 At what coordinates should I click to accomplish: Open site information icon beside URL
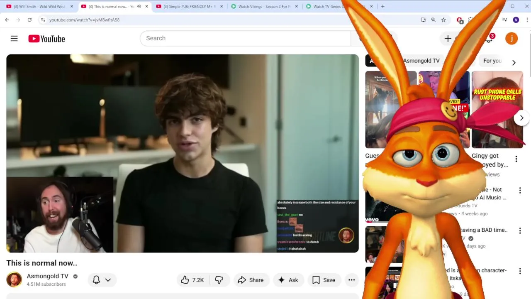(43, 20)
